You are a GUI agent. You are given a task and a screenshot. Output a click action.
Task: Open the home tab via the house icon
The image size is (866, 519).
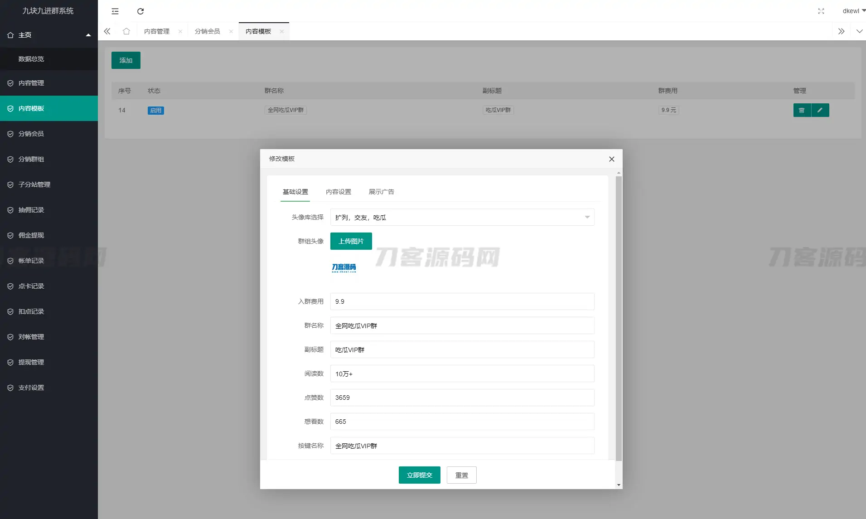click(x=126, y=31)
